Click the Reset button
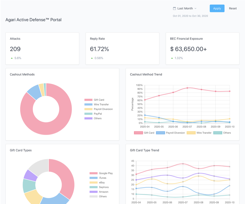 (233, 8)
